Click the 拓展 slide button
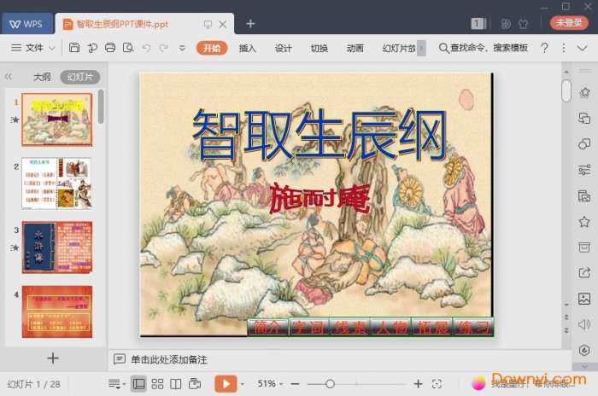Image resolution: width=598 pixels, height=396 pixels. 432,327
